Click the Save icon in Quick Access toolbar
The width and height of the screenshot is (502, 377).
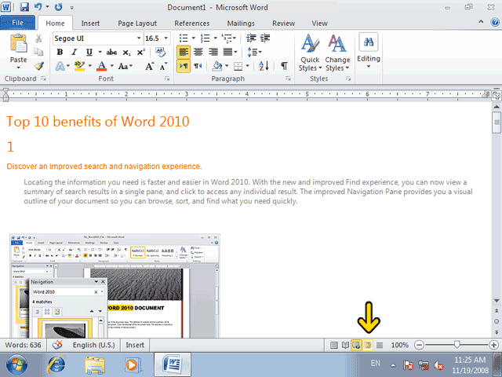point(24,7)
